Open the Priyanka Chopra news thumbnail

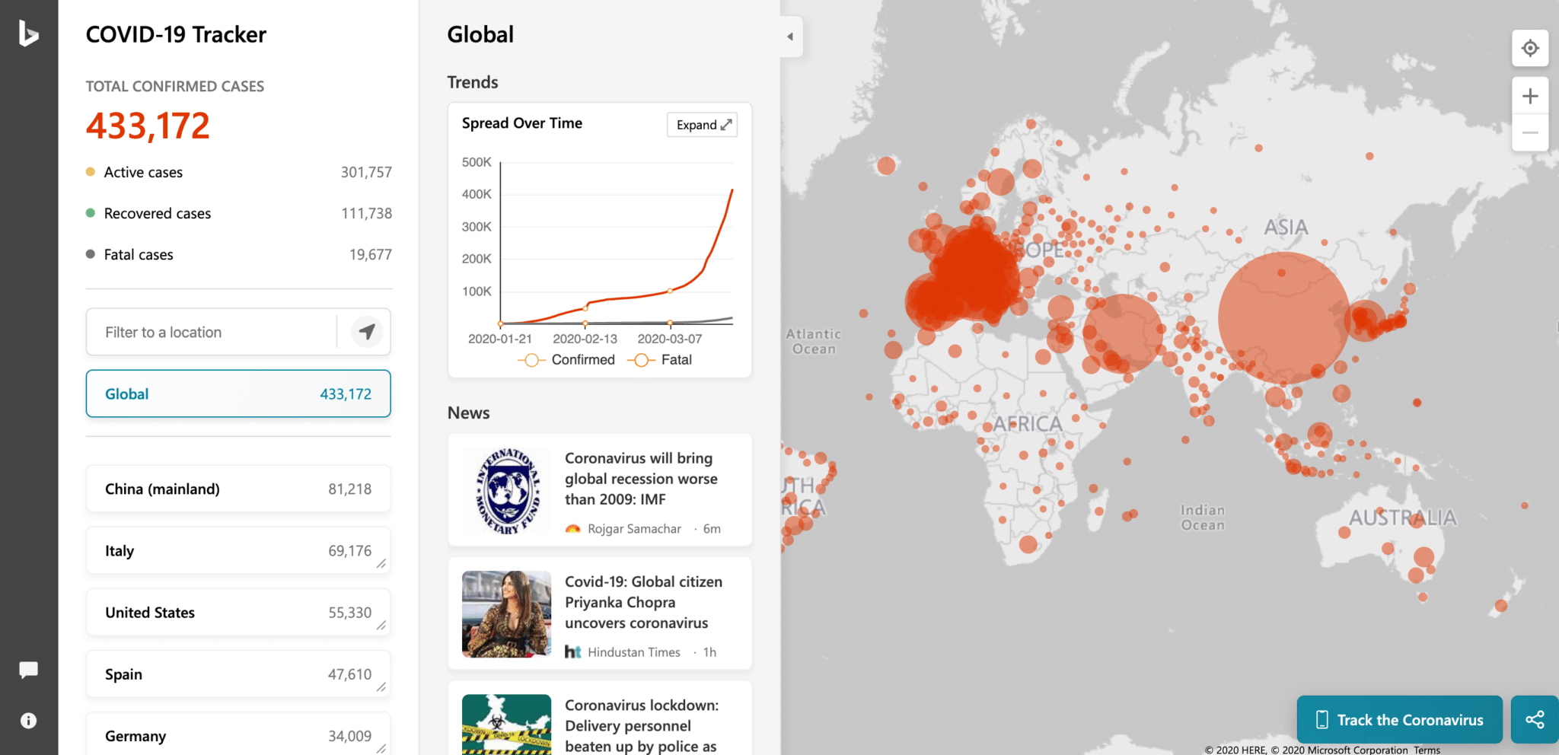pos(506,613)
